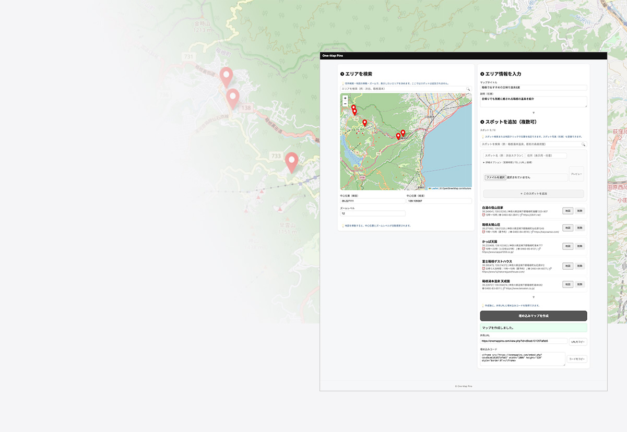Copy the embed code with コードをコピー
Screen dimensions: 627x432
coord(577,359)
